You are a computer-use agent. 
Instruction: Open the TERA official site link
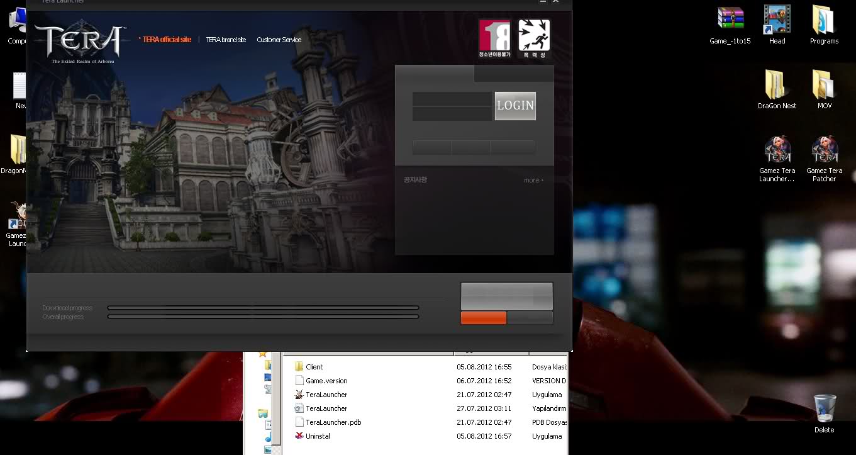pos(166,40)
